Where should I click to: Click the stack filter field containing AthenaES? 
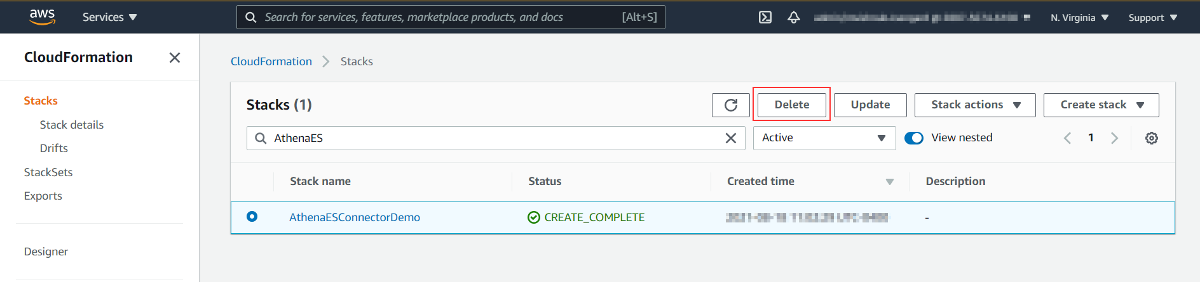[x=496, y=138]
